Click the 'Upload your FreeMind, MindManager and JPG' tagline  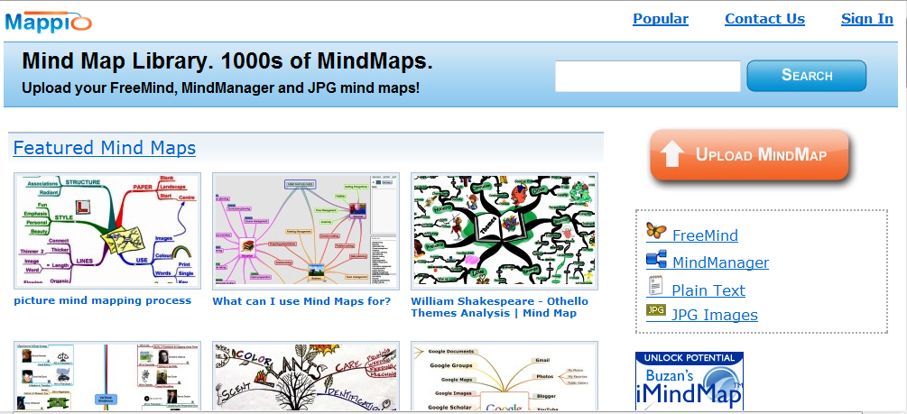point(220,88)
